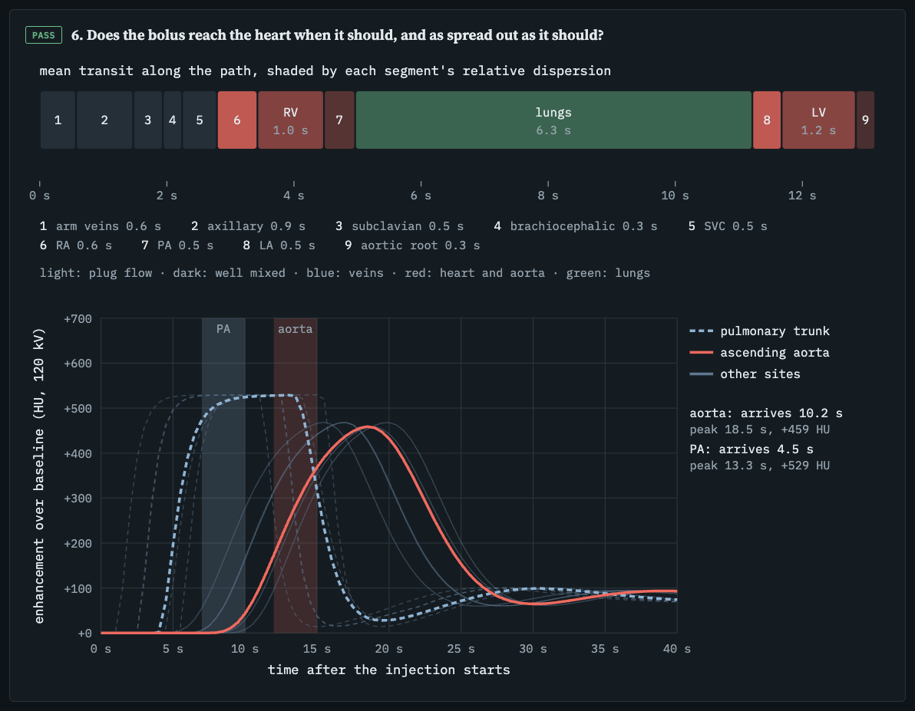Click the "pulmonary trunk" chart legend entry
The width and height of the screenshot is (915, 711).
(x=760, y=331)
